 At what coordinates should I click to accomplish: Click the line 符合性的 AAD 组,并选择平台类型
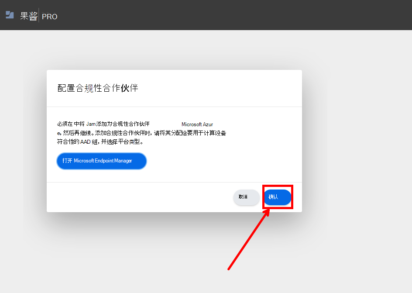pyautogui.click(x=100, y=142)
